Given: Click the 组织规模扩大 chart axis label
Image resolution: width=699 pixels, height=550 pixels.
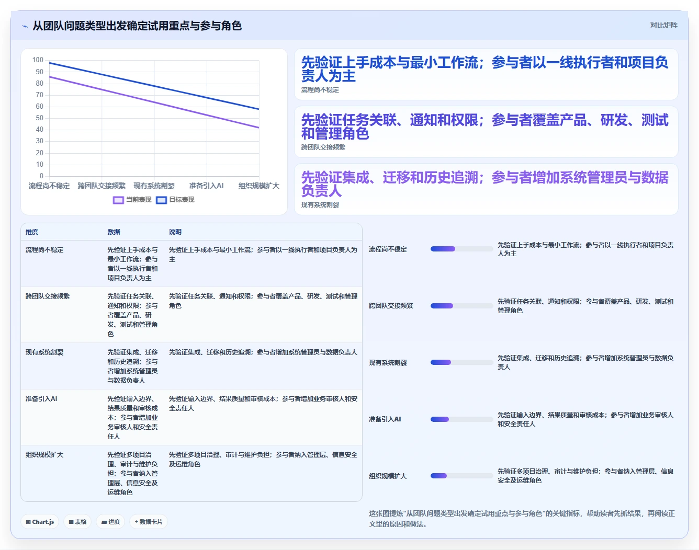Looking at the screenshot, I should tap(258, 186).
